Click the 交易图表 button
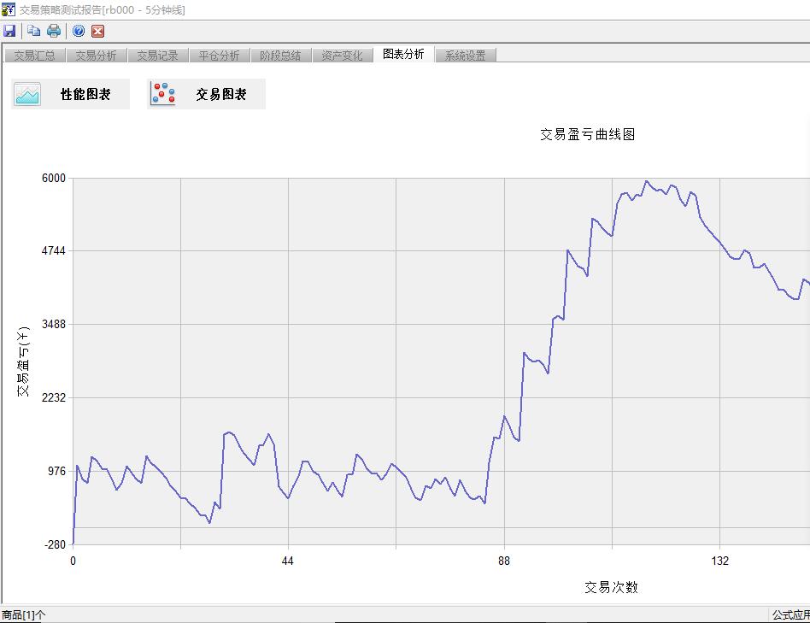Viewport: 810px width, 623px height. coord(205,93)
